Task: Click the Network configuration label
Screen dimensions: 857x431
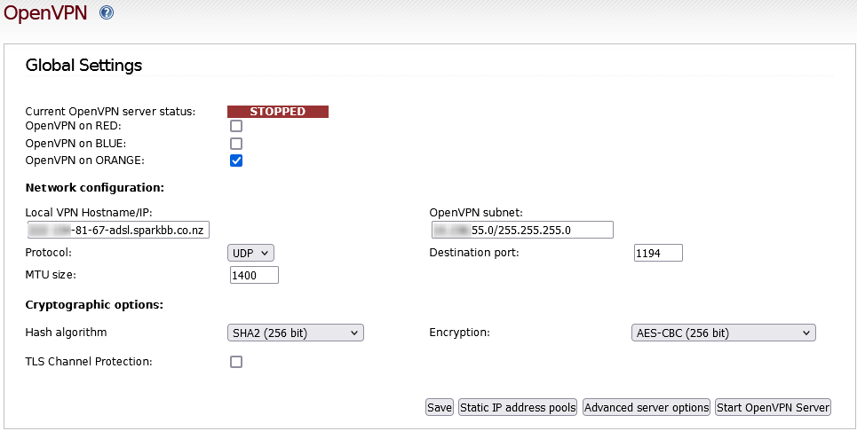Action: point(94,188)
